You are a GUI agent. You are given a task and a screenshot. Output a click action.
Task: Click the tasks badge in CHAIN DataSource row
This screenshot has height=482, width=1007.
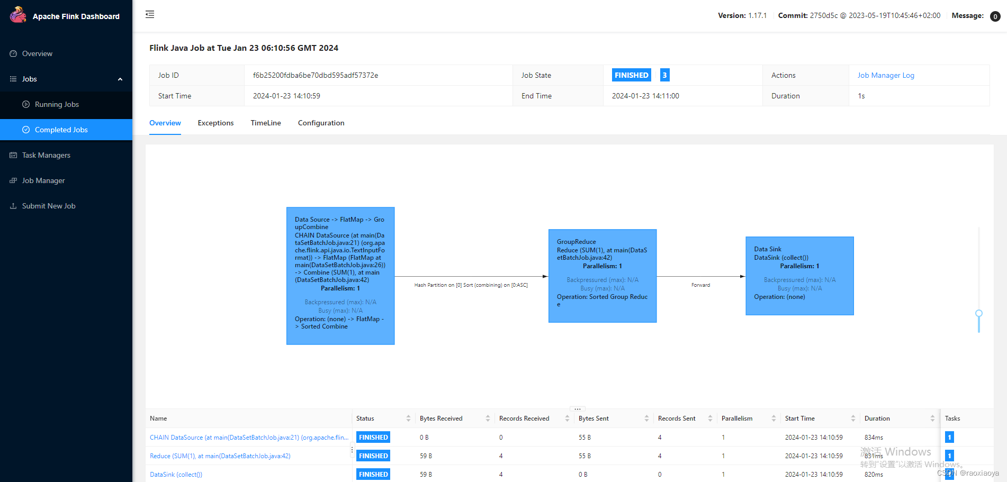pos(950,438)
